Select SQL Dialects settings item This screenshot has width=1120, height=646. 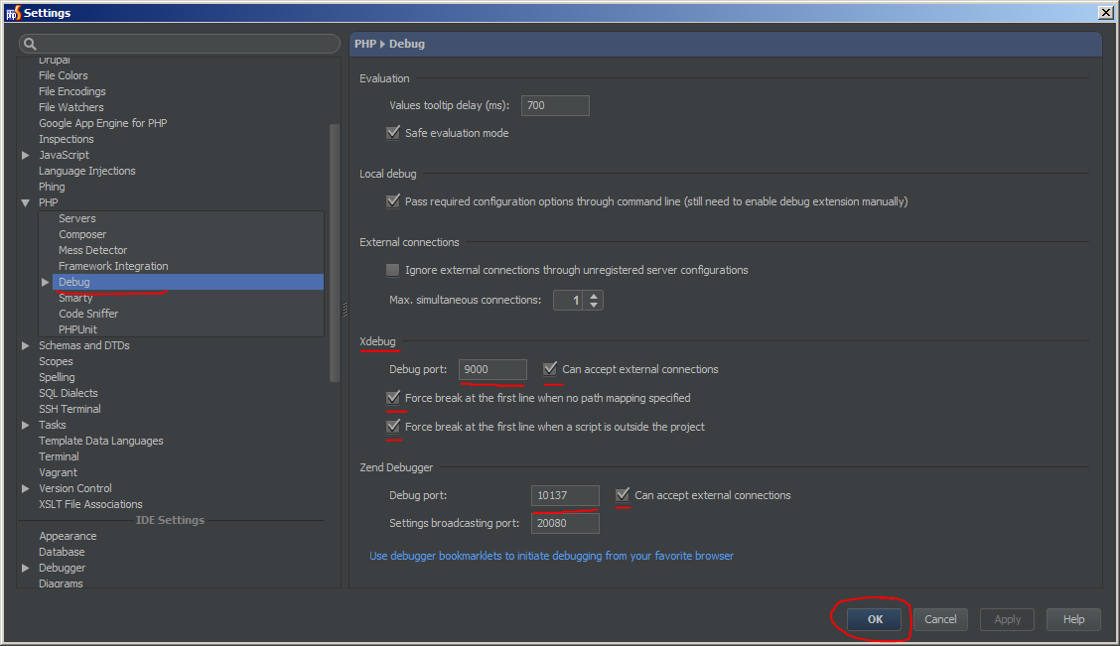68,393
